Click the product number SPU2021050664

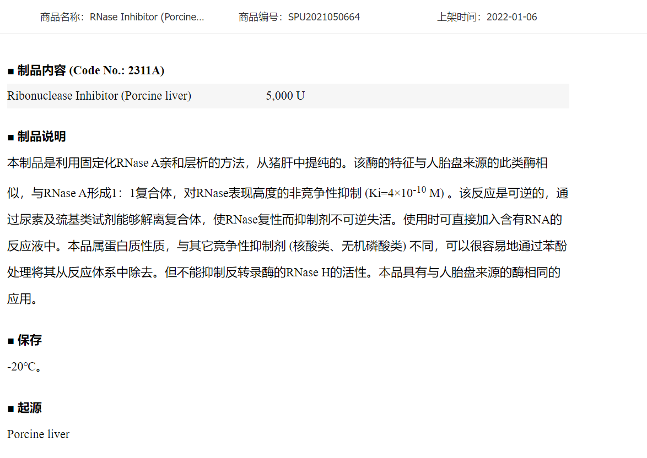click(x=324, y=17)
